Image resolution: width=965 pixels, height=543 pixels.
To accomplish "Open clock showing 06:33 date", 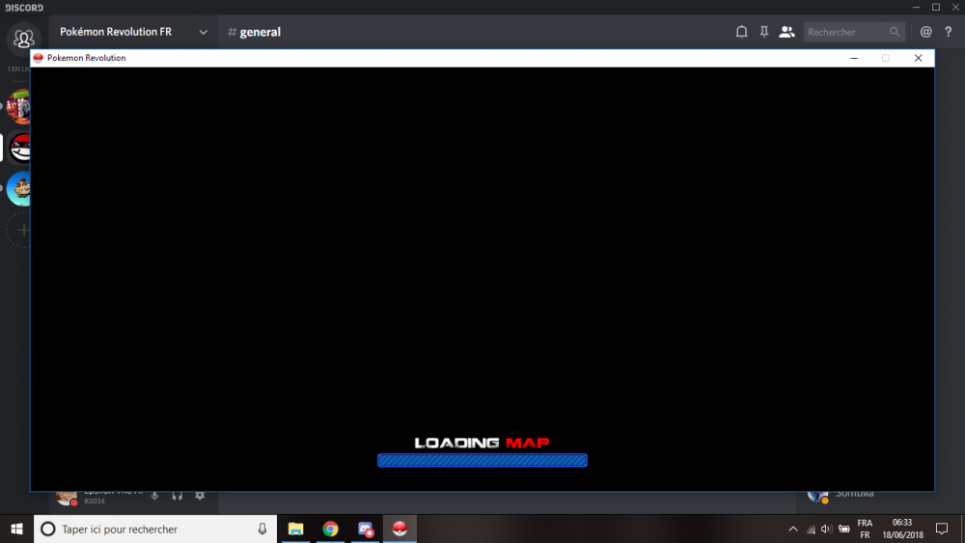I will pos(903,529).
